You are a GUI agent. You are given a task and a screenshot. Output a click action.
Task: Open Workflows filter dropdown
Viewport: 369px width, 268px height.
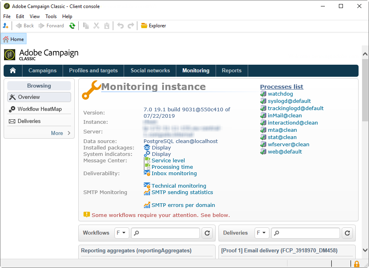[122, 233]
